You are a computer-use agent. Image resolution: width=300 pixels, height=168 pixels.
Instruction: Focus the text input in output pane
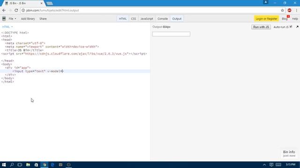pos(171,34)
